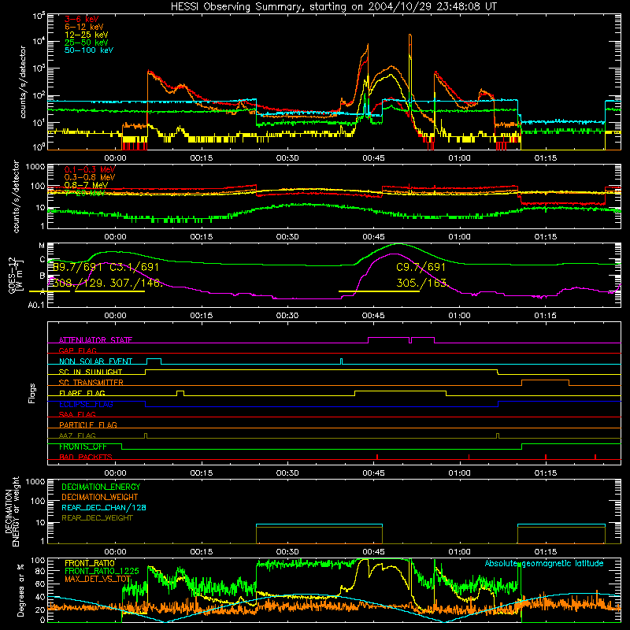Click the DECIMATION_WEIGHT legend label

click(100, 497)
